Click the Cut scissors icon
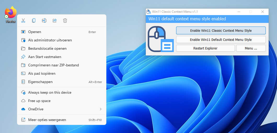This screenshot has width=277, height=133. pos(23,21)
